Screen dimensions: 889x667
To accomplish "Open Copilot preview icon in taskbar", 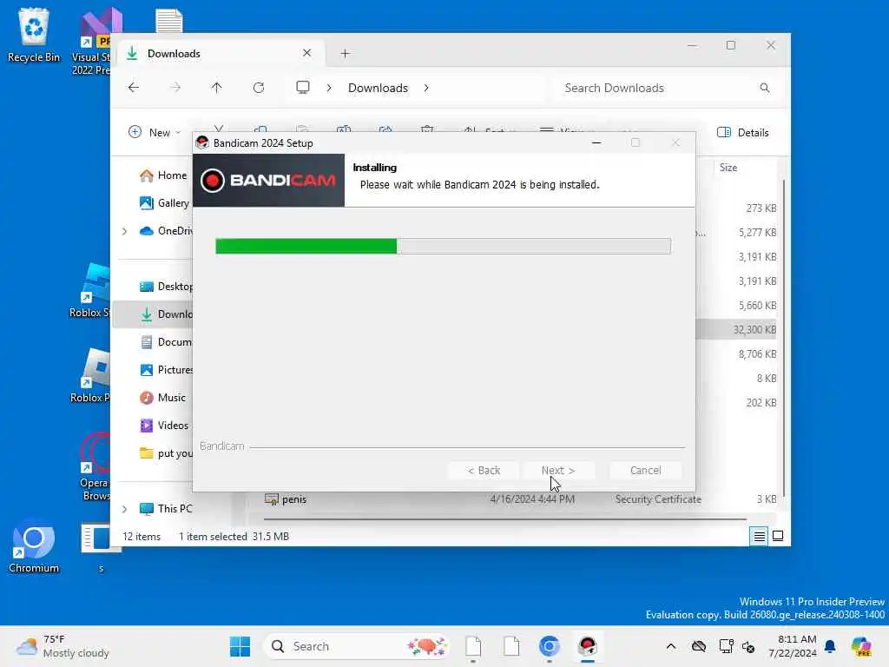I will tap(860, 646).
